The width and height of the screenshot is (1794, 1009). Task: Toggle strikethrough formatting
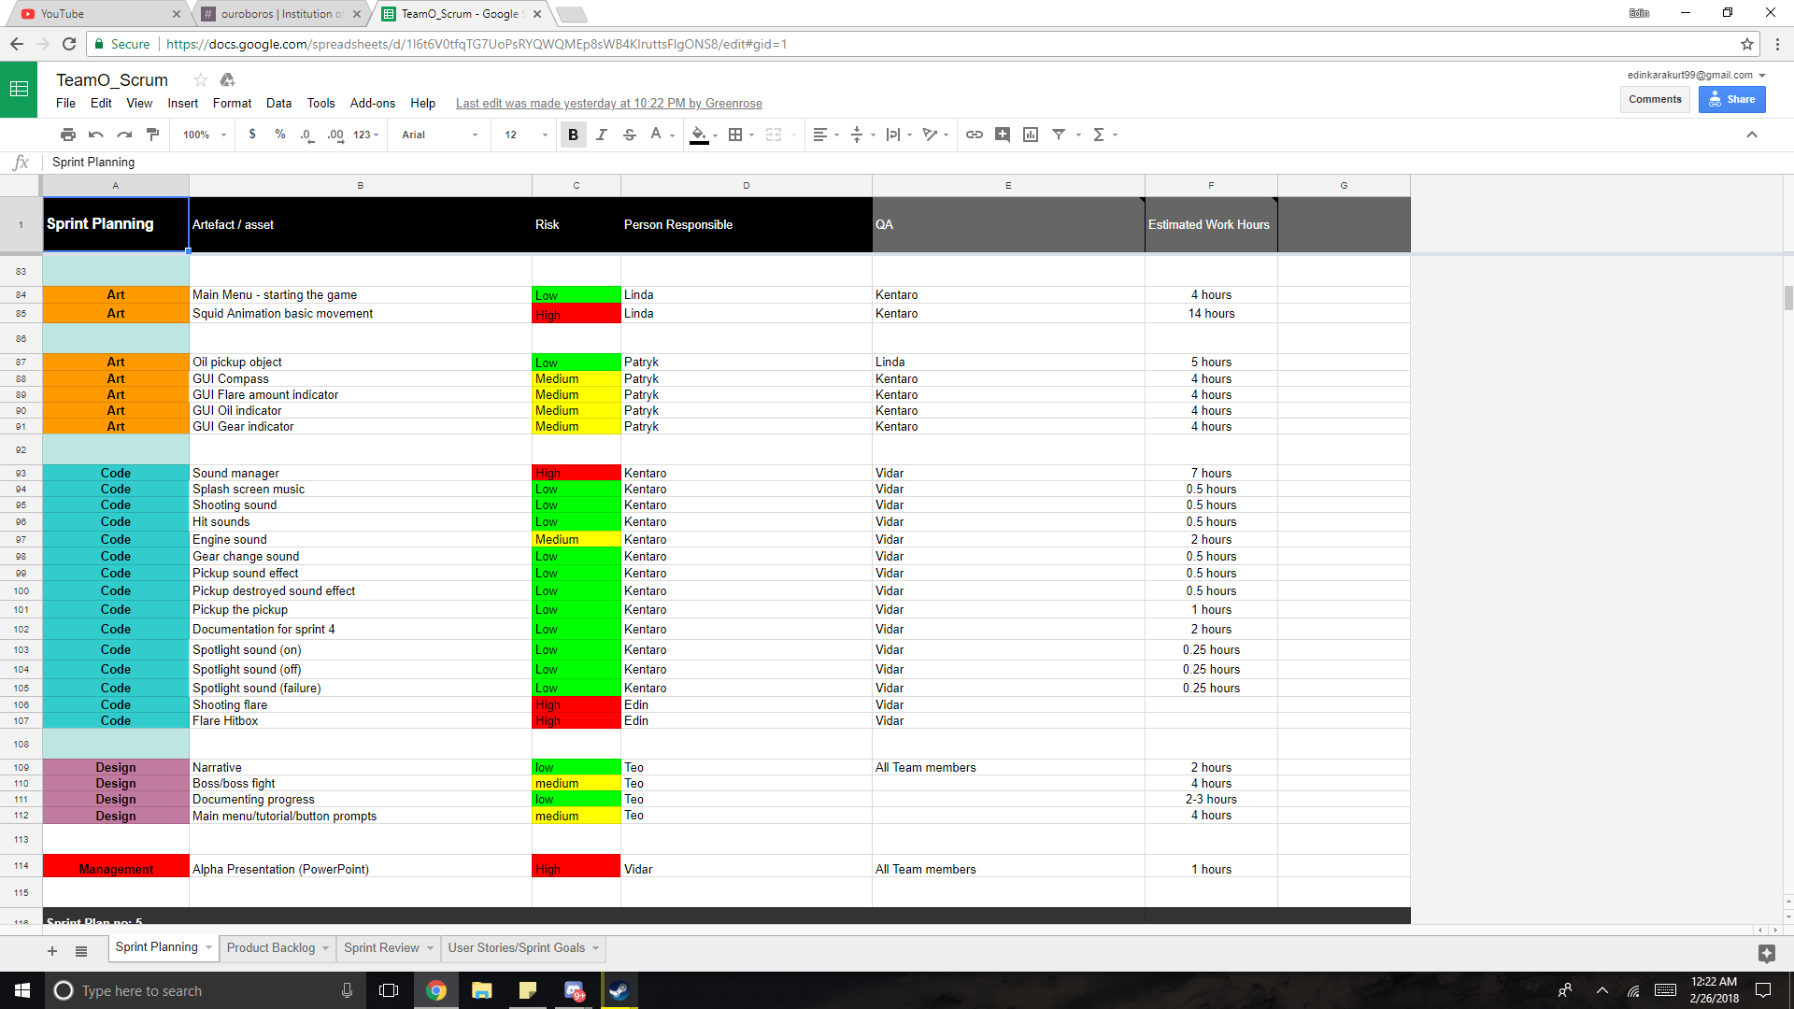629,135
